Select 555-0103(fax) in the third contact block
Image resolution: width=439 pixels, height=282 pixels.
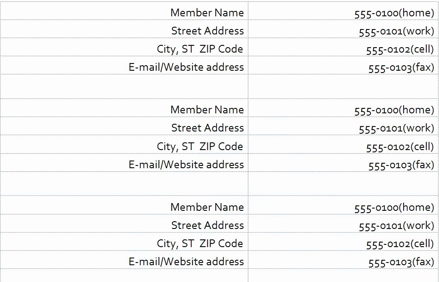pyautogui.click(x=401, y=262)
